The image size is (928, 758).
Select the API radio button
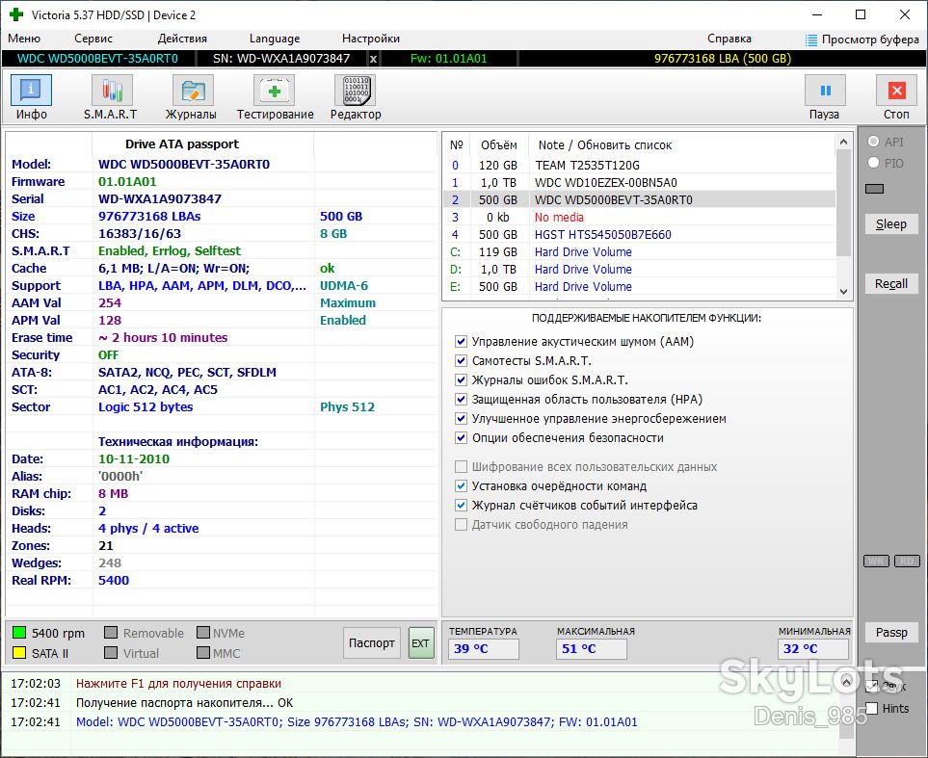click(x=873, y=142)
